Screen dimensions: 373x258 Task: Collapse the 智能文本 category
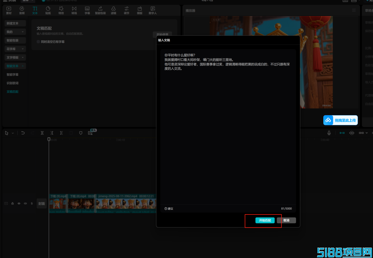pyautogui.click(x=15, y=66)
